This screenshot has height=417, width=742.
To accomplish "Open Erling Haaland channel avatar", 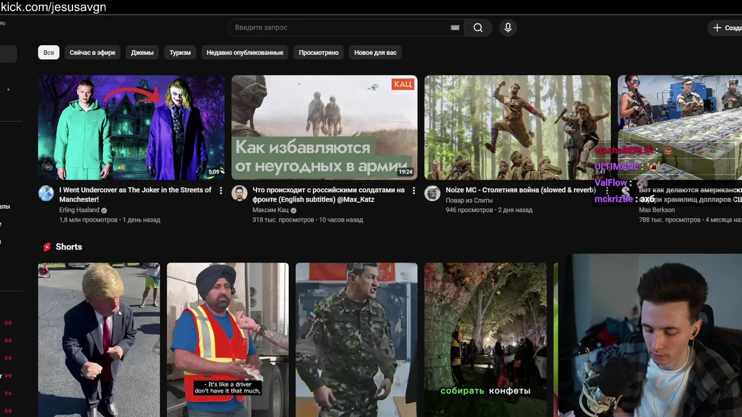I will click(46, 193).
